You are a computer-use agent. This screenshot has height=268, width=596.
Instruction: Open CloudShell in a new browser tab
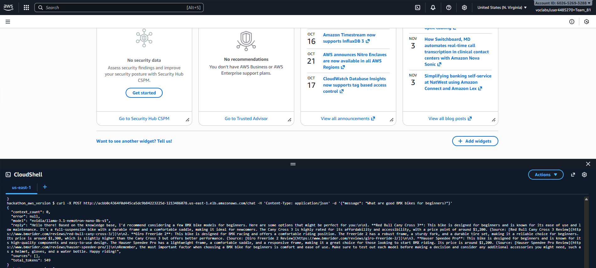[x=573, y=175]
